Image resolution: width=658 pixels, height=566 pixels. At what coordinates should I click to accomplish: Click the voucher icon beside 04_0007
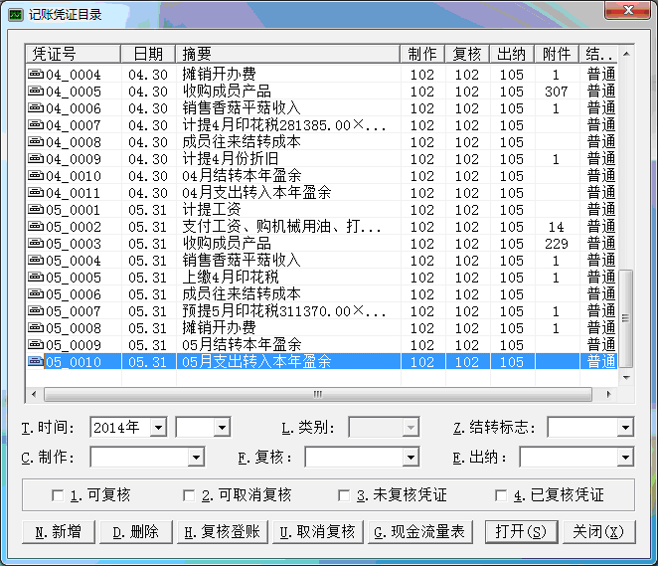(36, 125)
